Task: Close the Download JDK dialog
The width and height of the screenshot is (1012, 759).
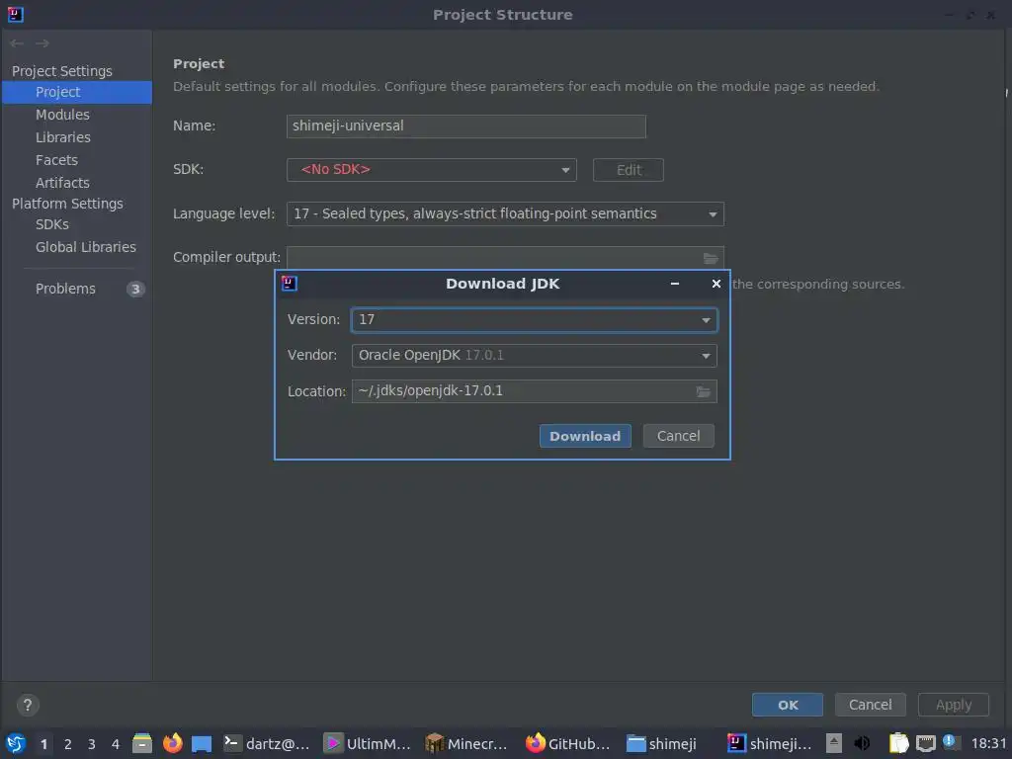Action: tap(716, 284)
